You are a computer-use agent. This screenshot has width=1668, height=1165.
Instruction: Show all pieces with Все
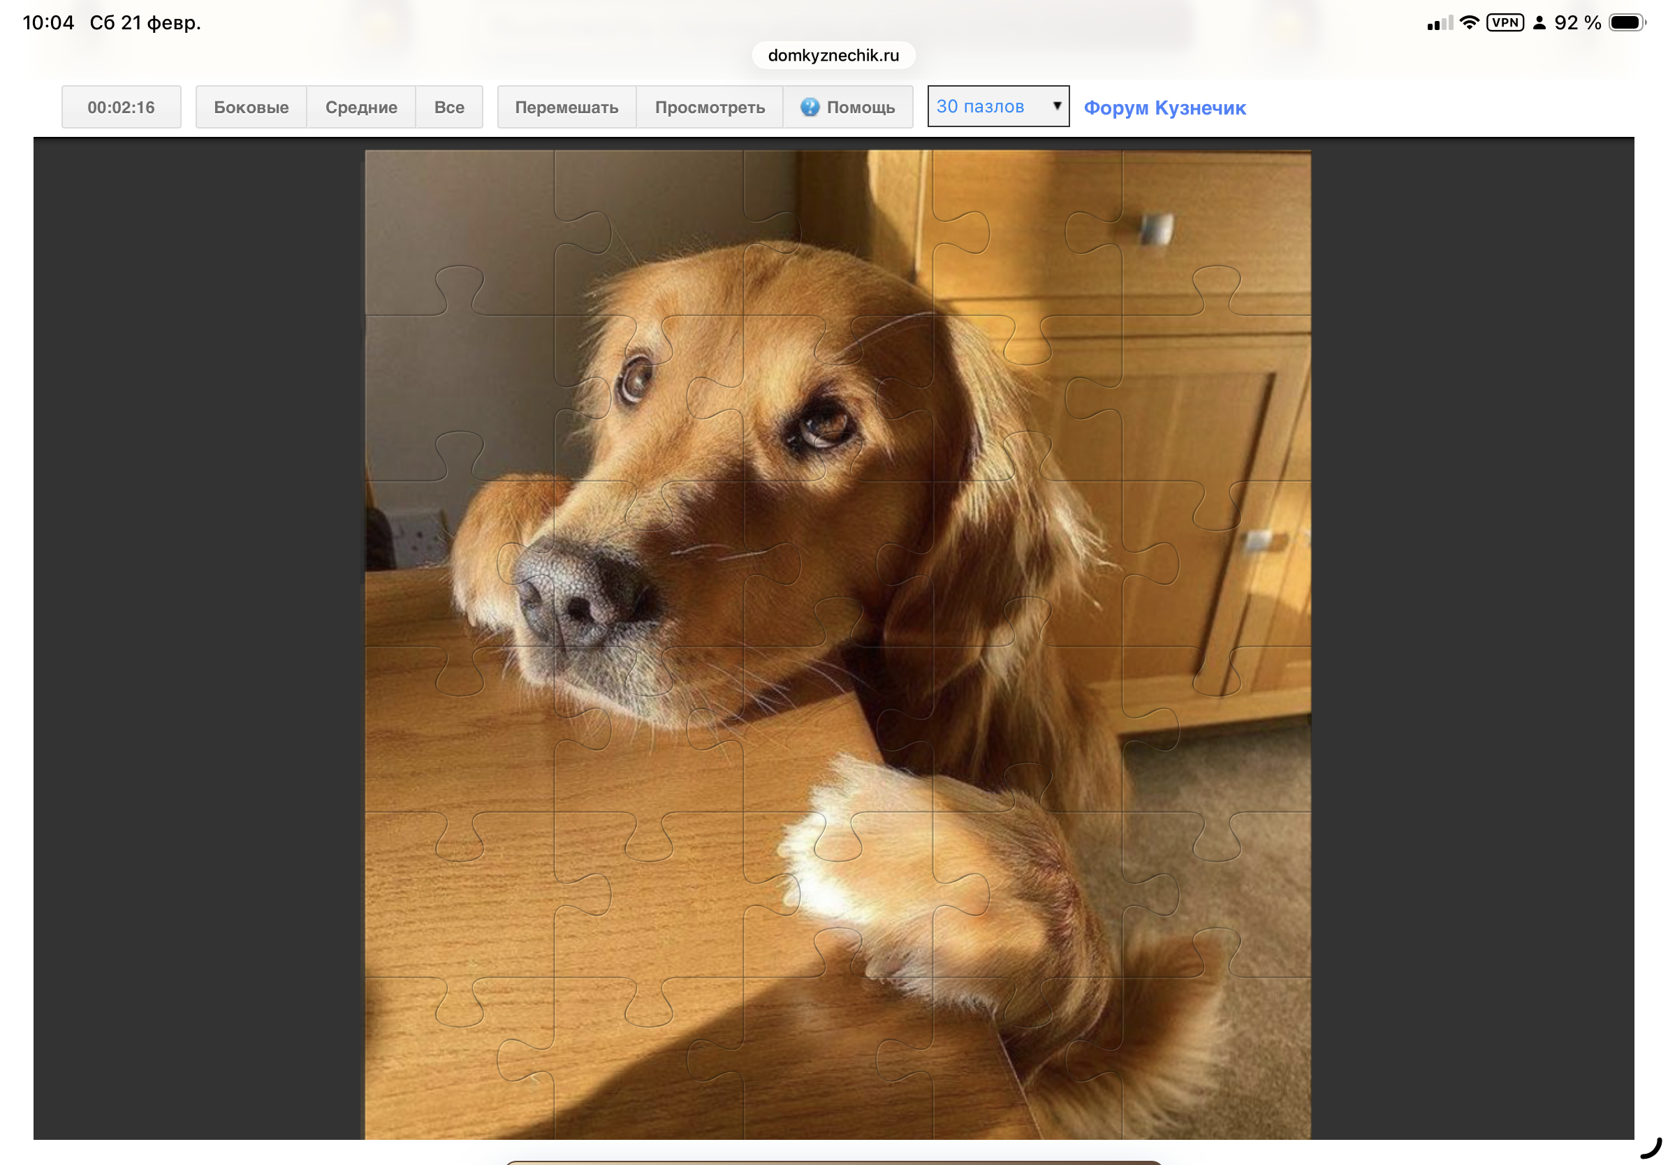[449, 108]
